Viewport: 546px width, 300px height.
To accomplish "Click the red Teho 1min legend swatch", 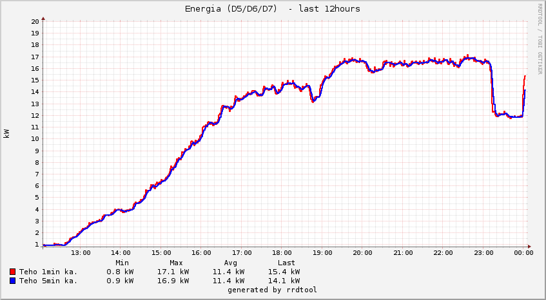I will (x=14, y=272).
